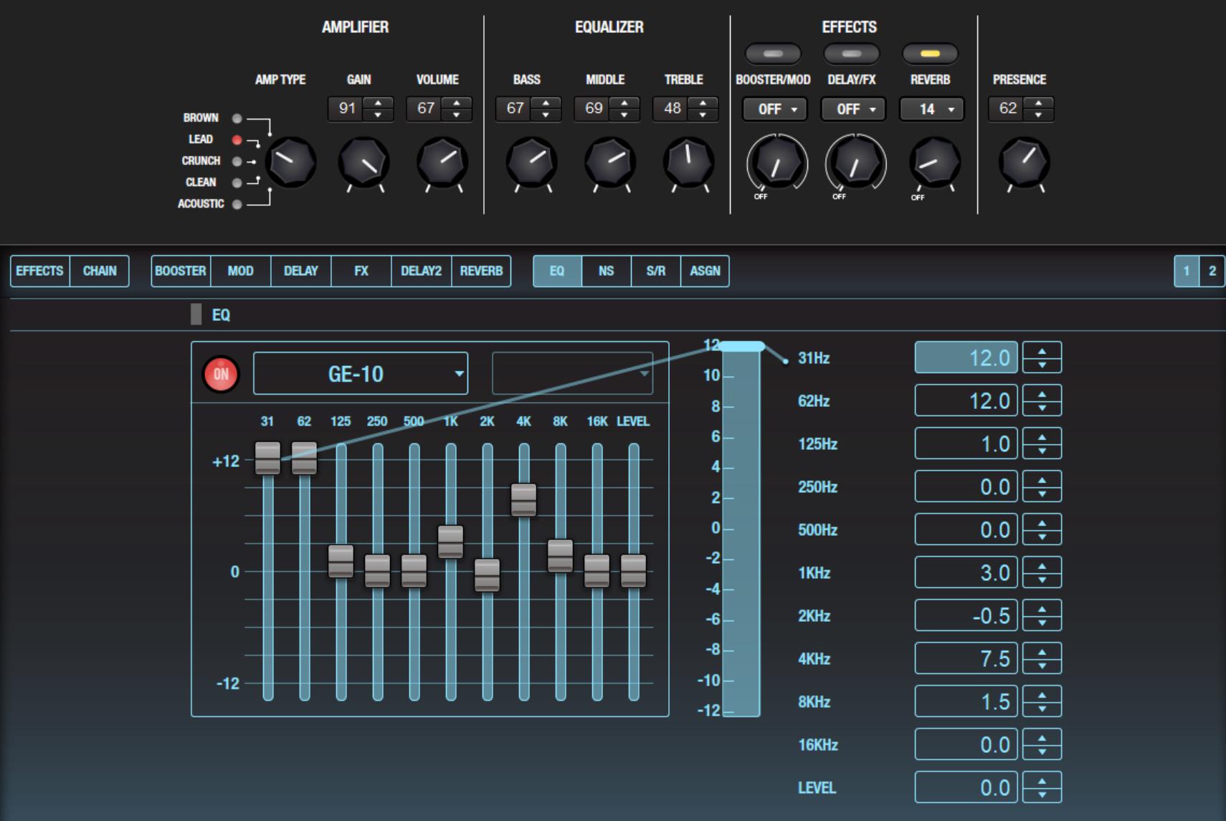This screenshot has height=821, width=1226.
Task: Switch to the MOD tab
Action: (x=241, y=271)
